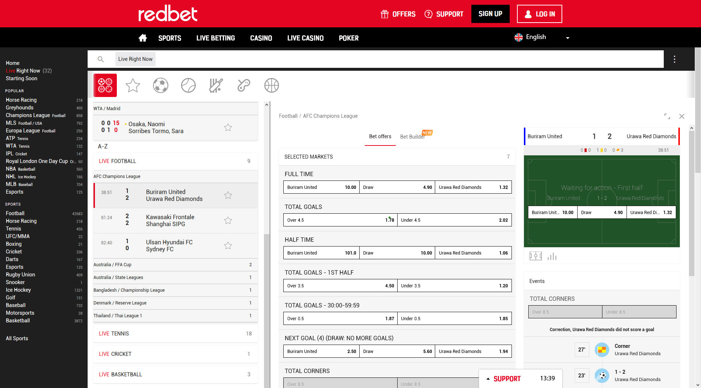Viewport: 701px width, 388px height.
Task: Expand Australia / State Leagues row
Action: point(175,278)
